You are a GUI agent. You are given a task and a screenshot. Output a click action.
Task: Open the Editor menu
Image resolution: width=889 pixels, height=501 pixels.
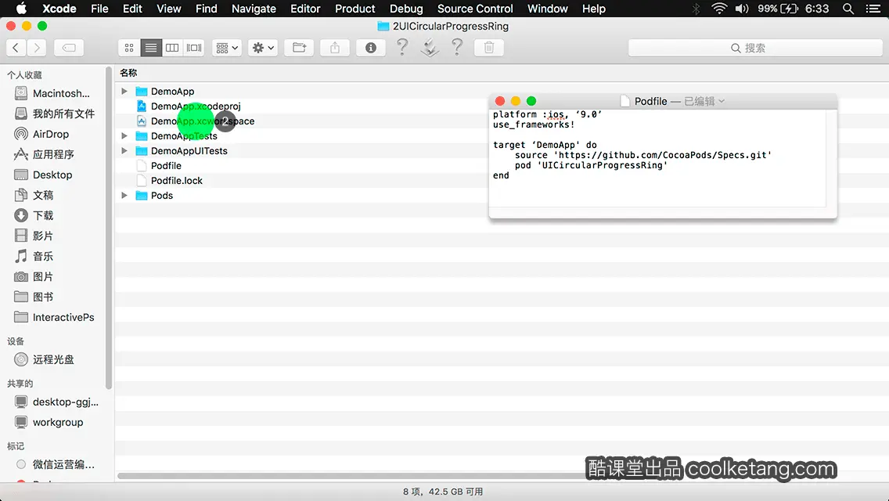(x=305, y=9)
